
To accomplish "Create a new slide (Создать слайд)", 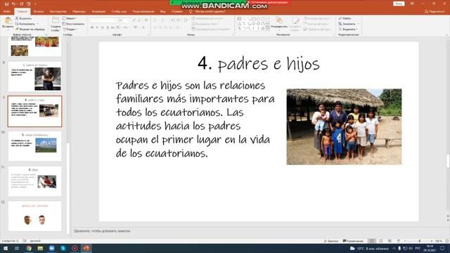I will (x=56, y=24).
